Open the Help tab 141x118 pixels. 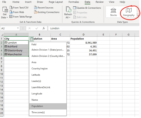pyautogui.click(x=122, y=2)
